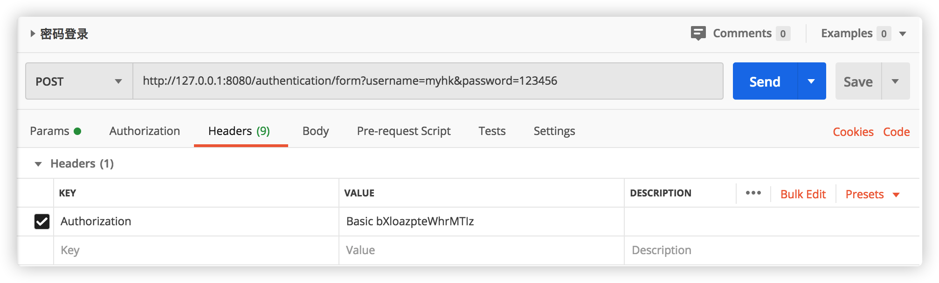Click the Comments speech bubble icon
This screenshot has width=939, height=283.
pos(698,33)
